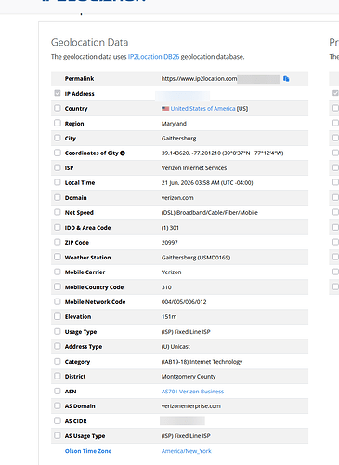Select the verizonenterprise.com value
The width and height of the screenshot is (339, 465).
point(190,406)
